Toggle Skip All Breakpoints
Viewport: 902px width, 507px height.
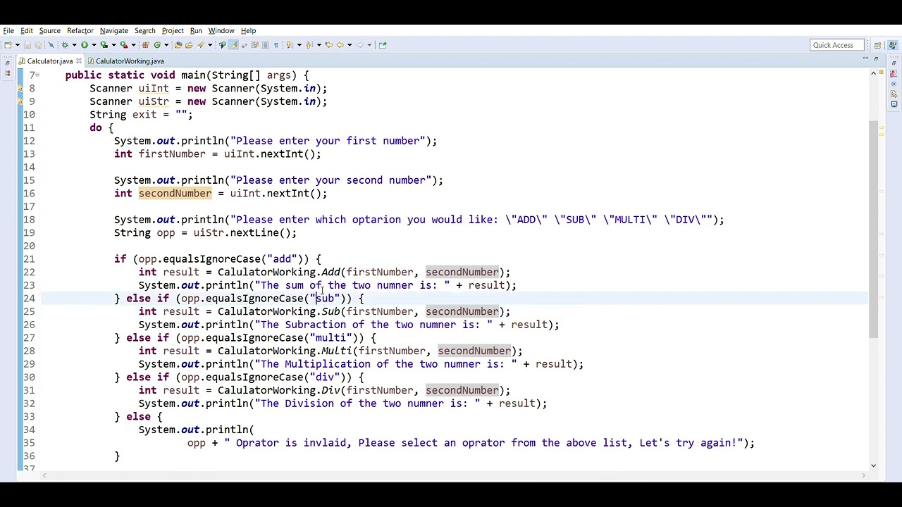pos(51,45)
